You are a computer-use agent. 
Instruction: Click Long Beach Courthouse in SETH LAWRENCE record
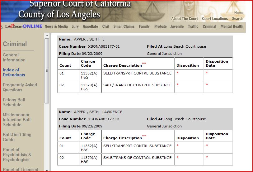185,119
